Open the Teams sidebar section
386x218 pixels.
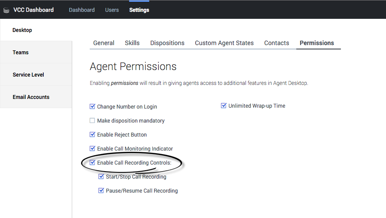pos(21,53)
